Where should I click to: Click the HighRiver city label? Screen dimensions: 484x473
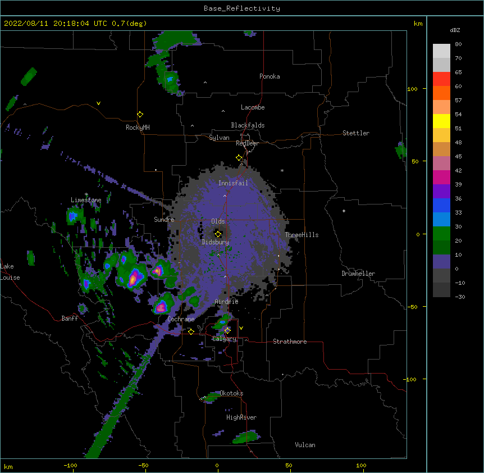click(x=241, y=417)
